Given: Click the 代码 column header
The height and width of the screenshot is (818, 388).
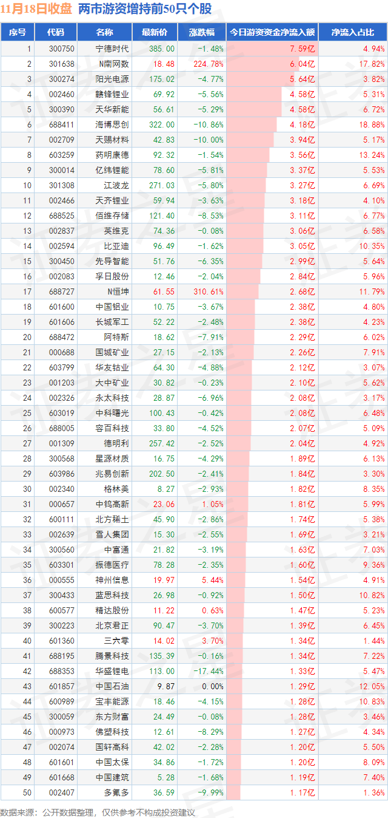Looking at the screenshot, I should [55, 33].
